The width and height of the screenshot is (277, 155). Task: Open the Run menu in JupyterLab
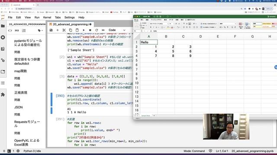pyautogui.click(x=37, y=17)
